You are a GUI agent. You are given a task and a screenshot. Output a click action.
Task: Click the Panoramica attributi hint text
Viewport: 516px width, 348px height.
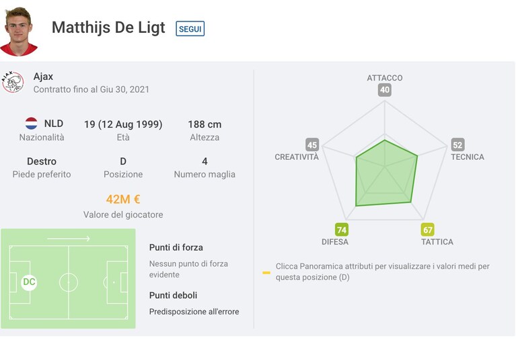pyautogui.click(x=382, y=271)
